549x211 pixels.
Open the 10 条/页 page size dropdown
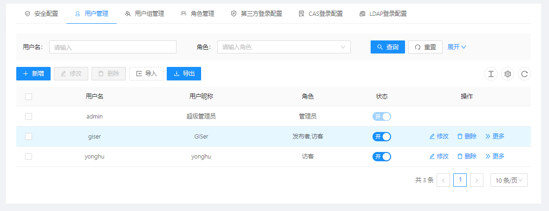click(509, 180)
